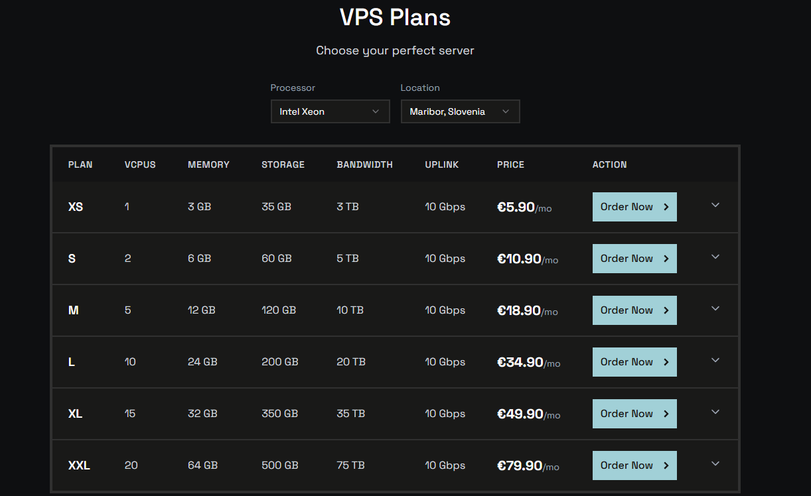Order the XXL plan at €79.90

pyautogui.click(x=634, y=465)
